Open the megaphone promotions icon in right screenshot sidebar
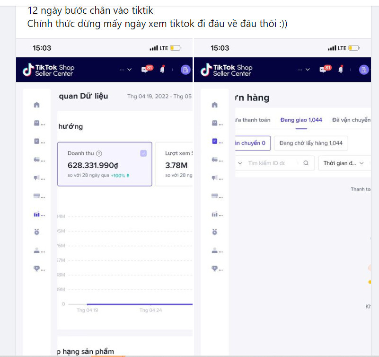379x357 pixels. click(215, 178)
